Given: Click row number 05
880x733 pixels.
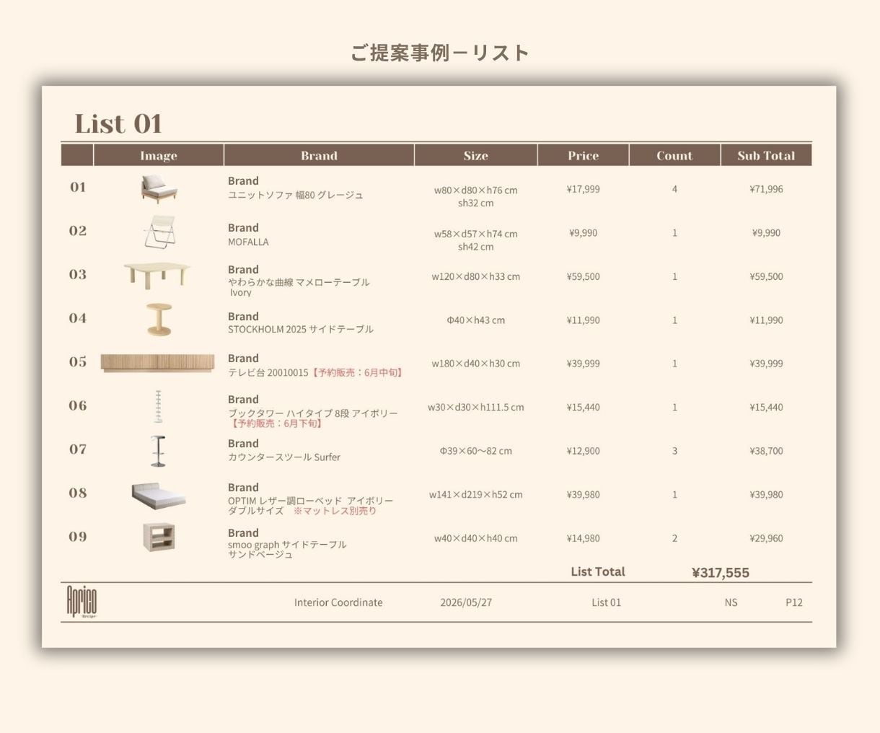Looking at the screenshot, I should [x=78, y=361].
